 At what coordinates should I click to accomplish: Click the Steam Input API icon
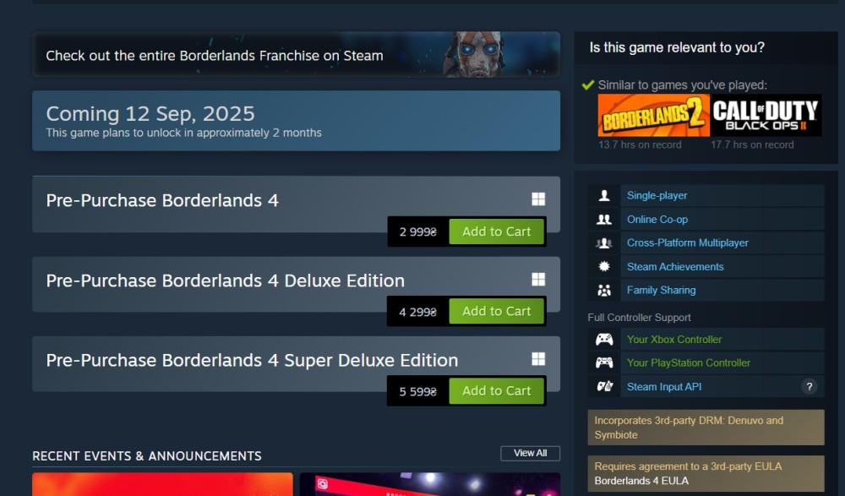604,386
